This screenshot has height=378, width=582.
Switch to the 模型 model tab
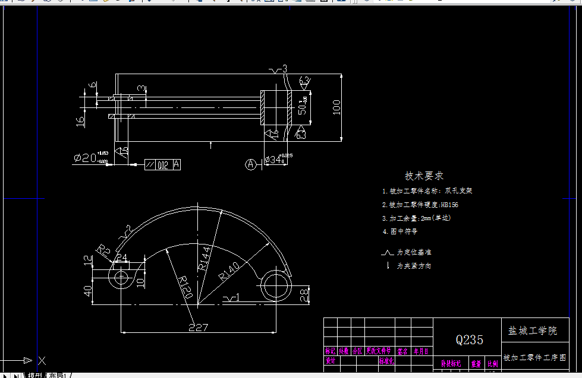coord(34,376)
